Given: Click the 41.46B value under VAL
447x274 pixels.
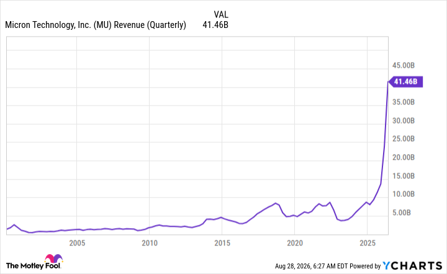Looking at the screenshot, I should tap(215, 25).
